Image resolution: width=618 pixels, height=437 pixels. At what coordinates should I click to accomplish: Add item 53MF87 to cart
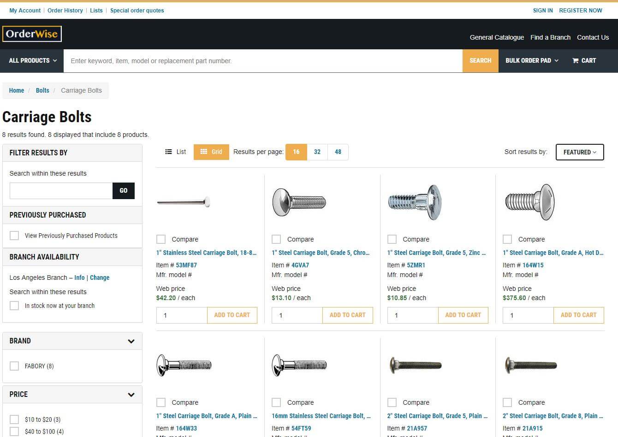(x=232, y=315)
